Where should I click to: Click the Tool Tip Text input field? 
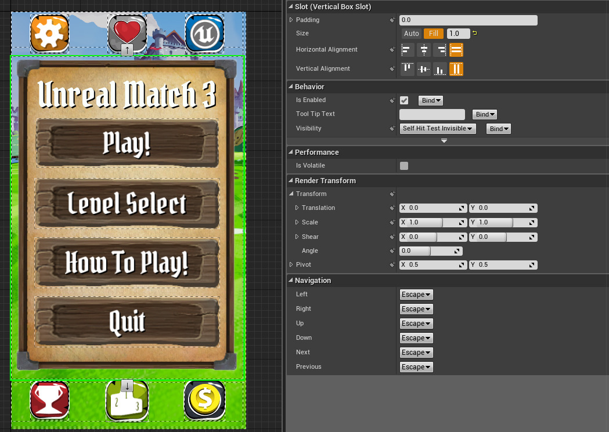click(x=433, y=114)
